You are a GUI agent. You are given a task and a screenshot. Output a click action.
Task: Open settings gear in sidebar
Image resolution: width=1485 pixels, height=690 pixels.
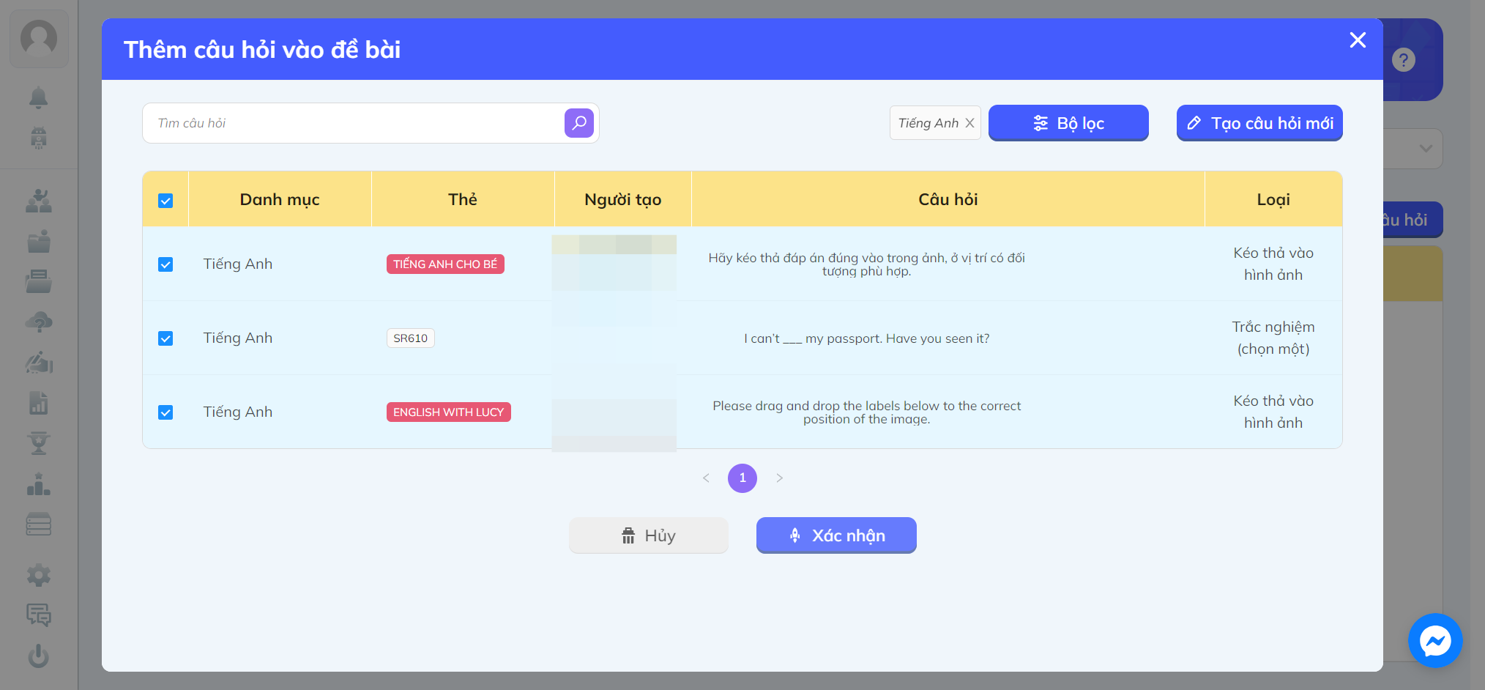(x=39, y=576)
